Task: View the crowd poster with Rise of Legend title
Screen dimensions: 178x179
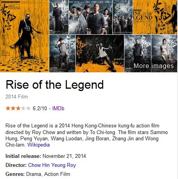Action: [122, 17]
